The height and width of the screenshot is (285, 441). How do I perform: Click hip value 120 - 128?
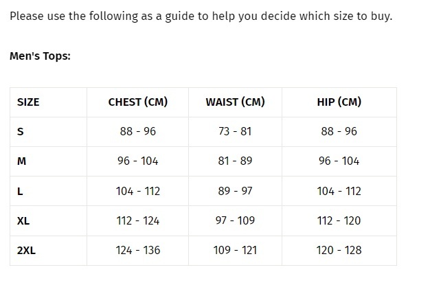[x=339, y=251]
